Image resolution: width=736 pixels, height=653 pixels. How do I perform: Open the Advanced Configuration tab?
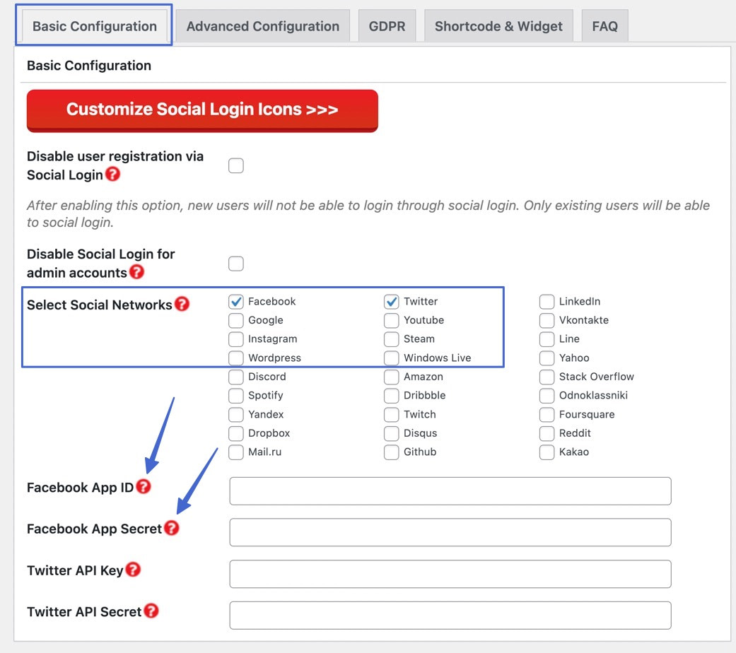click(x=262, y=25)
